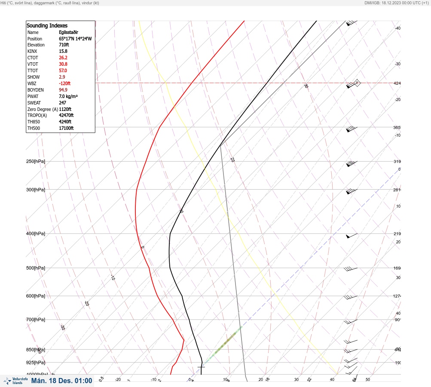Click the TH500 value 17100ft
Image resolution: width=431 pixels, height=387 pixels.
66,128
